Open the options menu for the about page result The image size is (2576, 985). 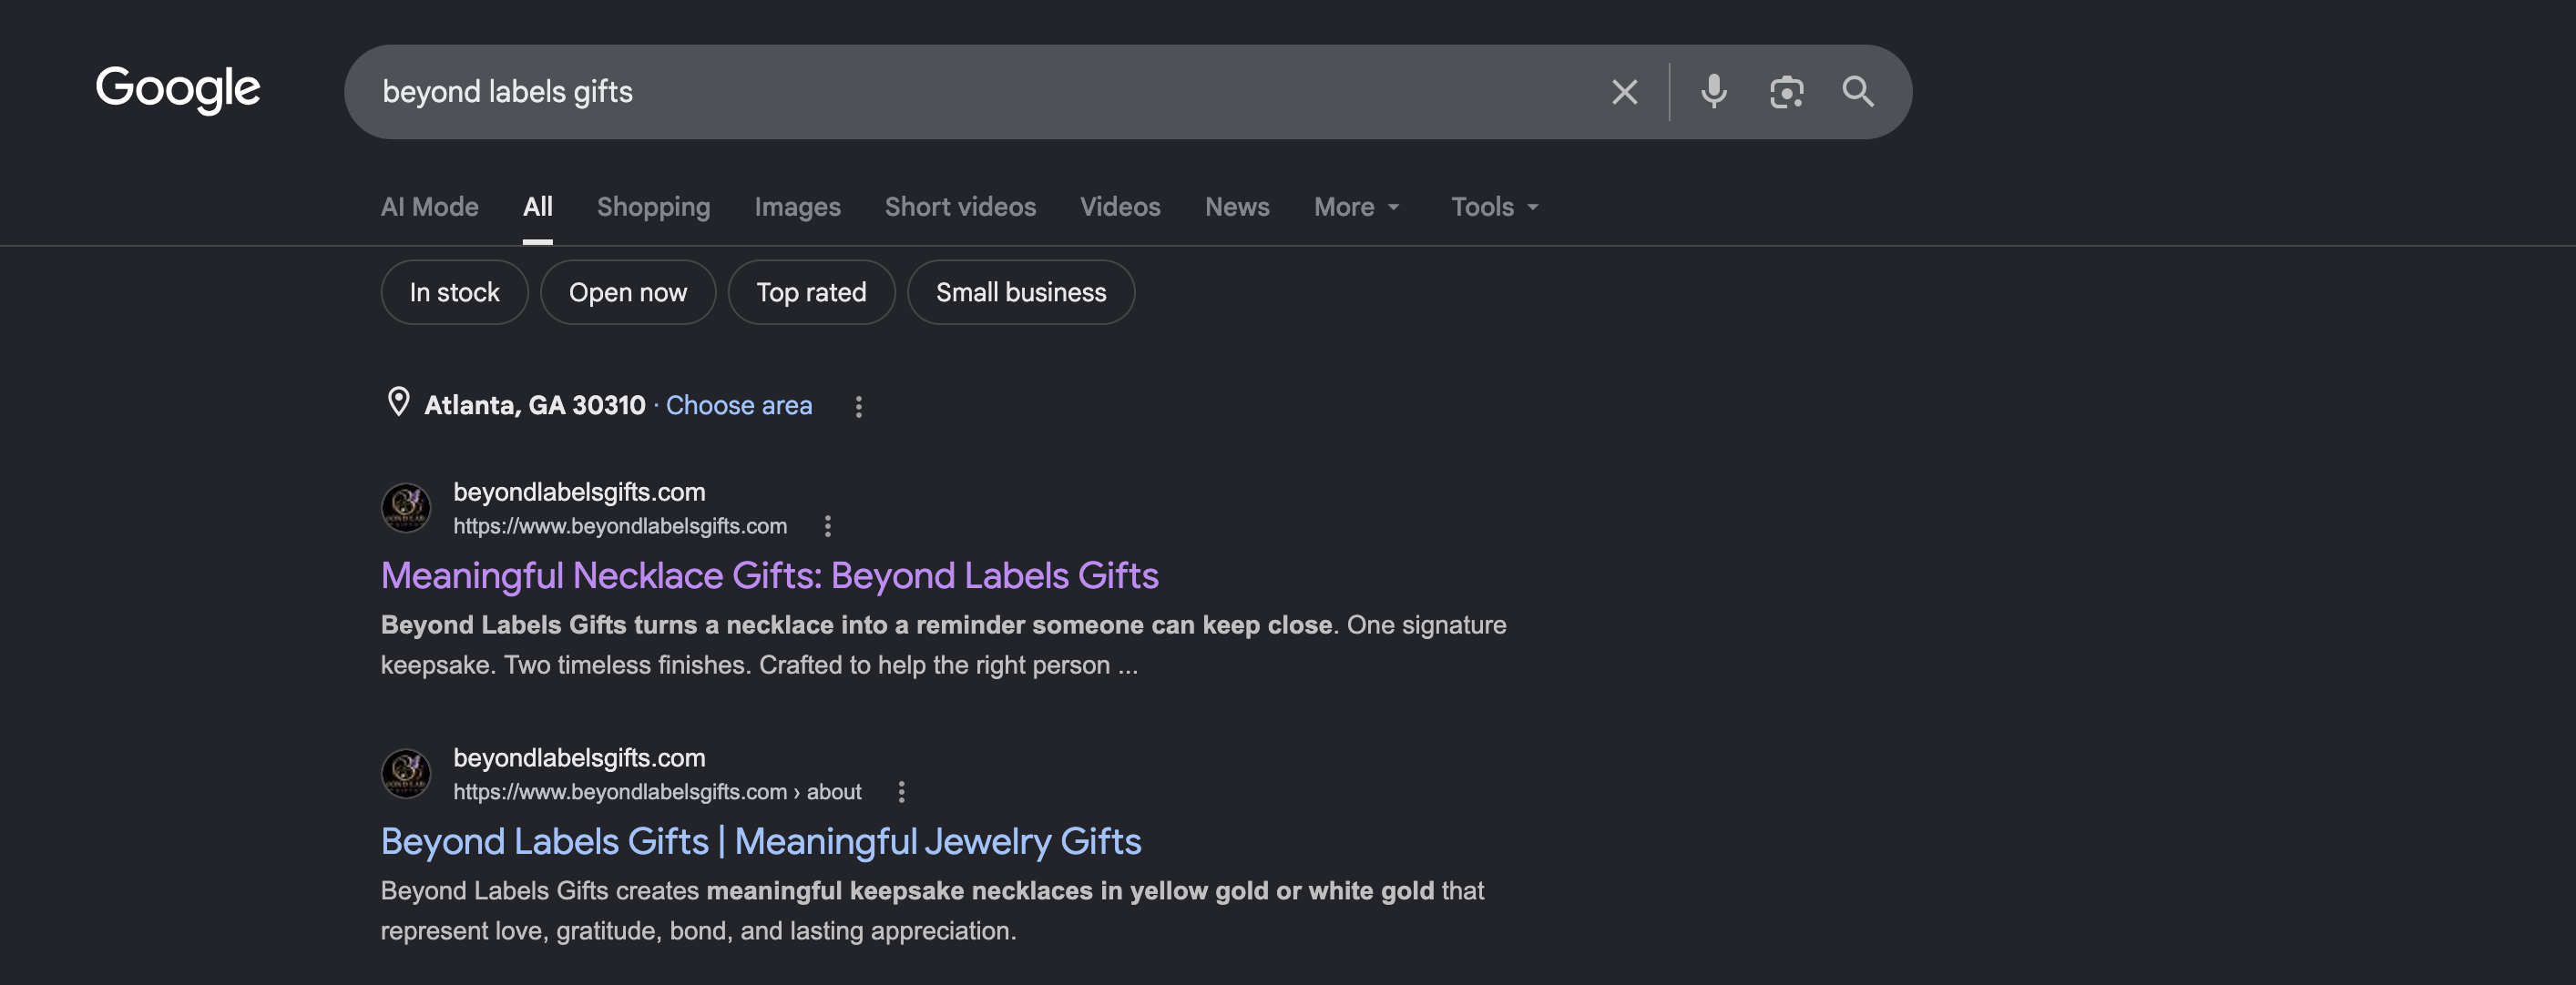click(901, 792)
